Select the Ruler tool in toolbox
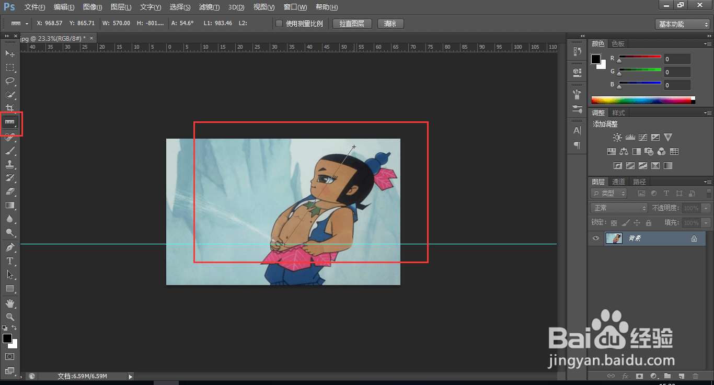 (x=10, y=122)
